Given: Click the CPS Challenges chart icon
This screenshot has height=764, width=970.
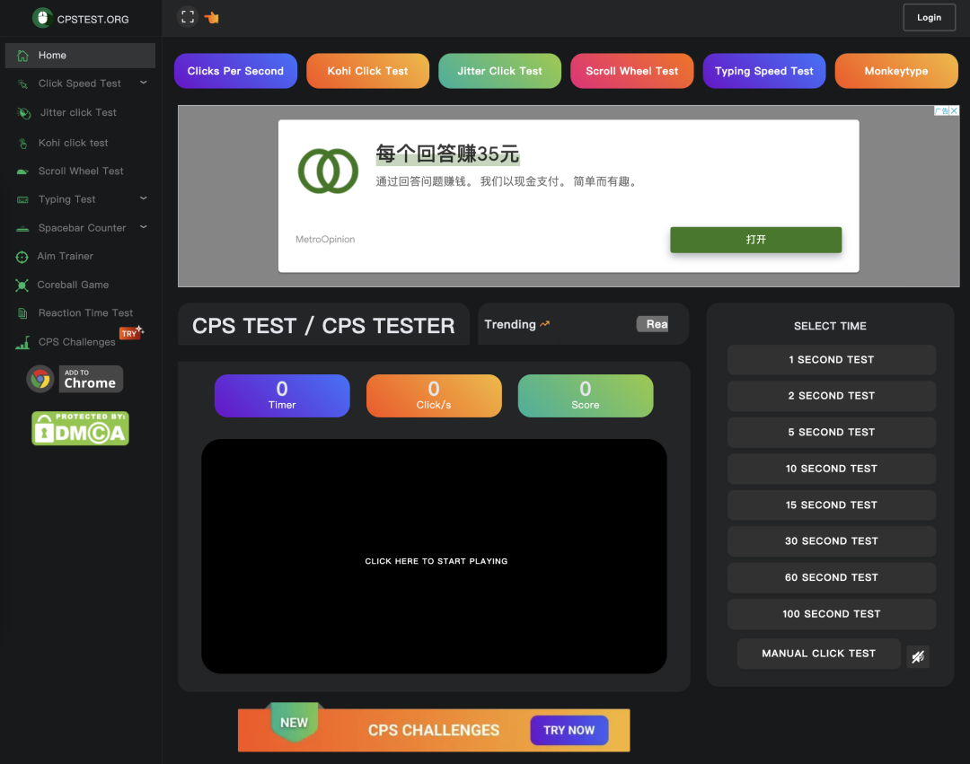Looking at the screenshot, I should [22, 342].
